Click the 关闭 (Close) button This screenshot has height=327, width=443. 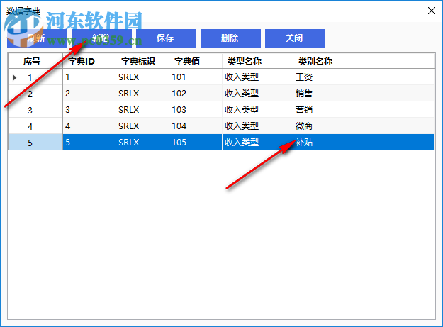pos(295,38)
